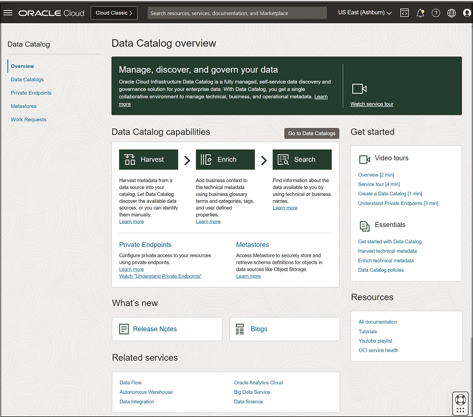View notifications via the bell icon
The height and width of the screenshot is (417, 473).
tap(420, 12)
